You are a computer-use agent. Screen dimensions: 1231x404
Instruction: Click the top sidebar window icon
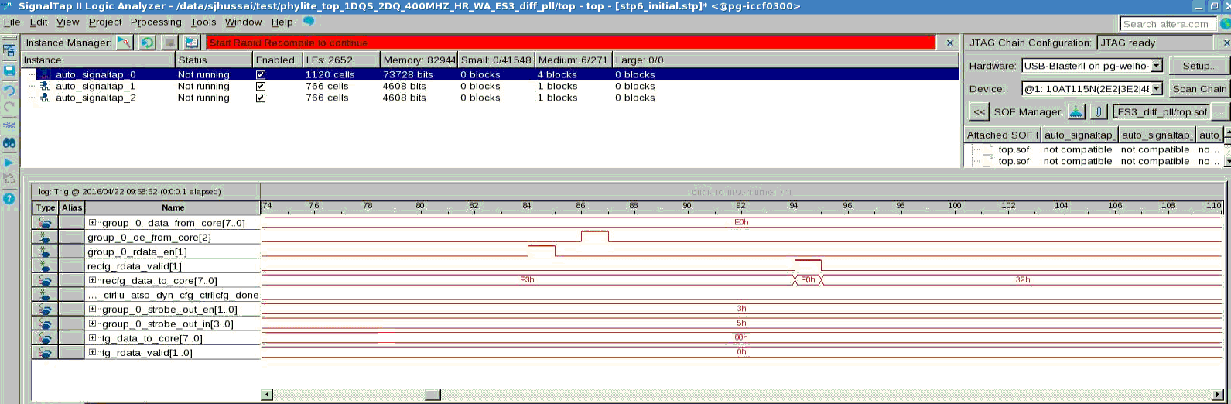point(9,51)
